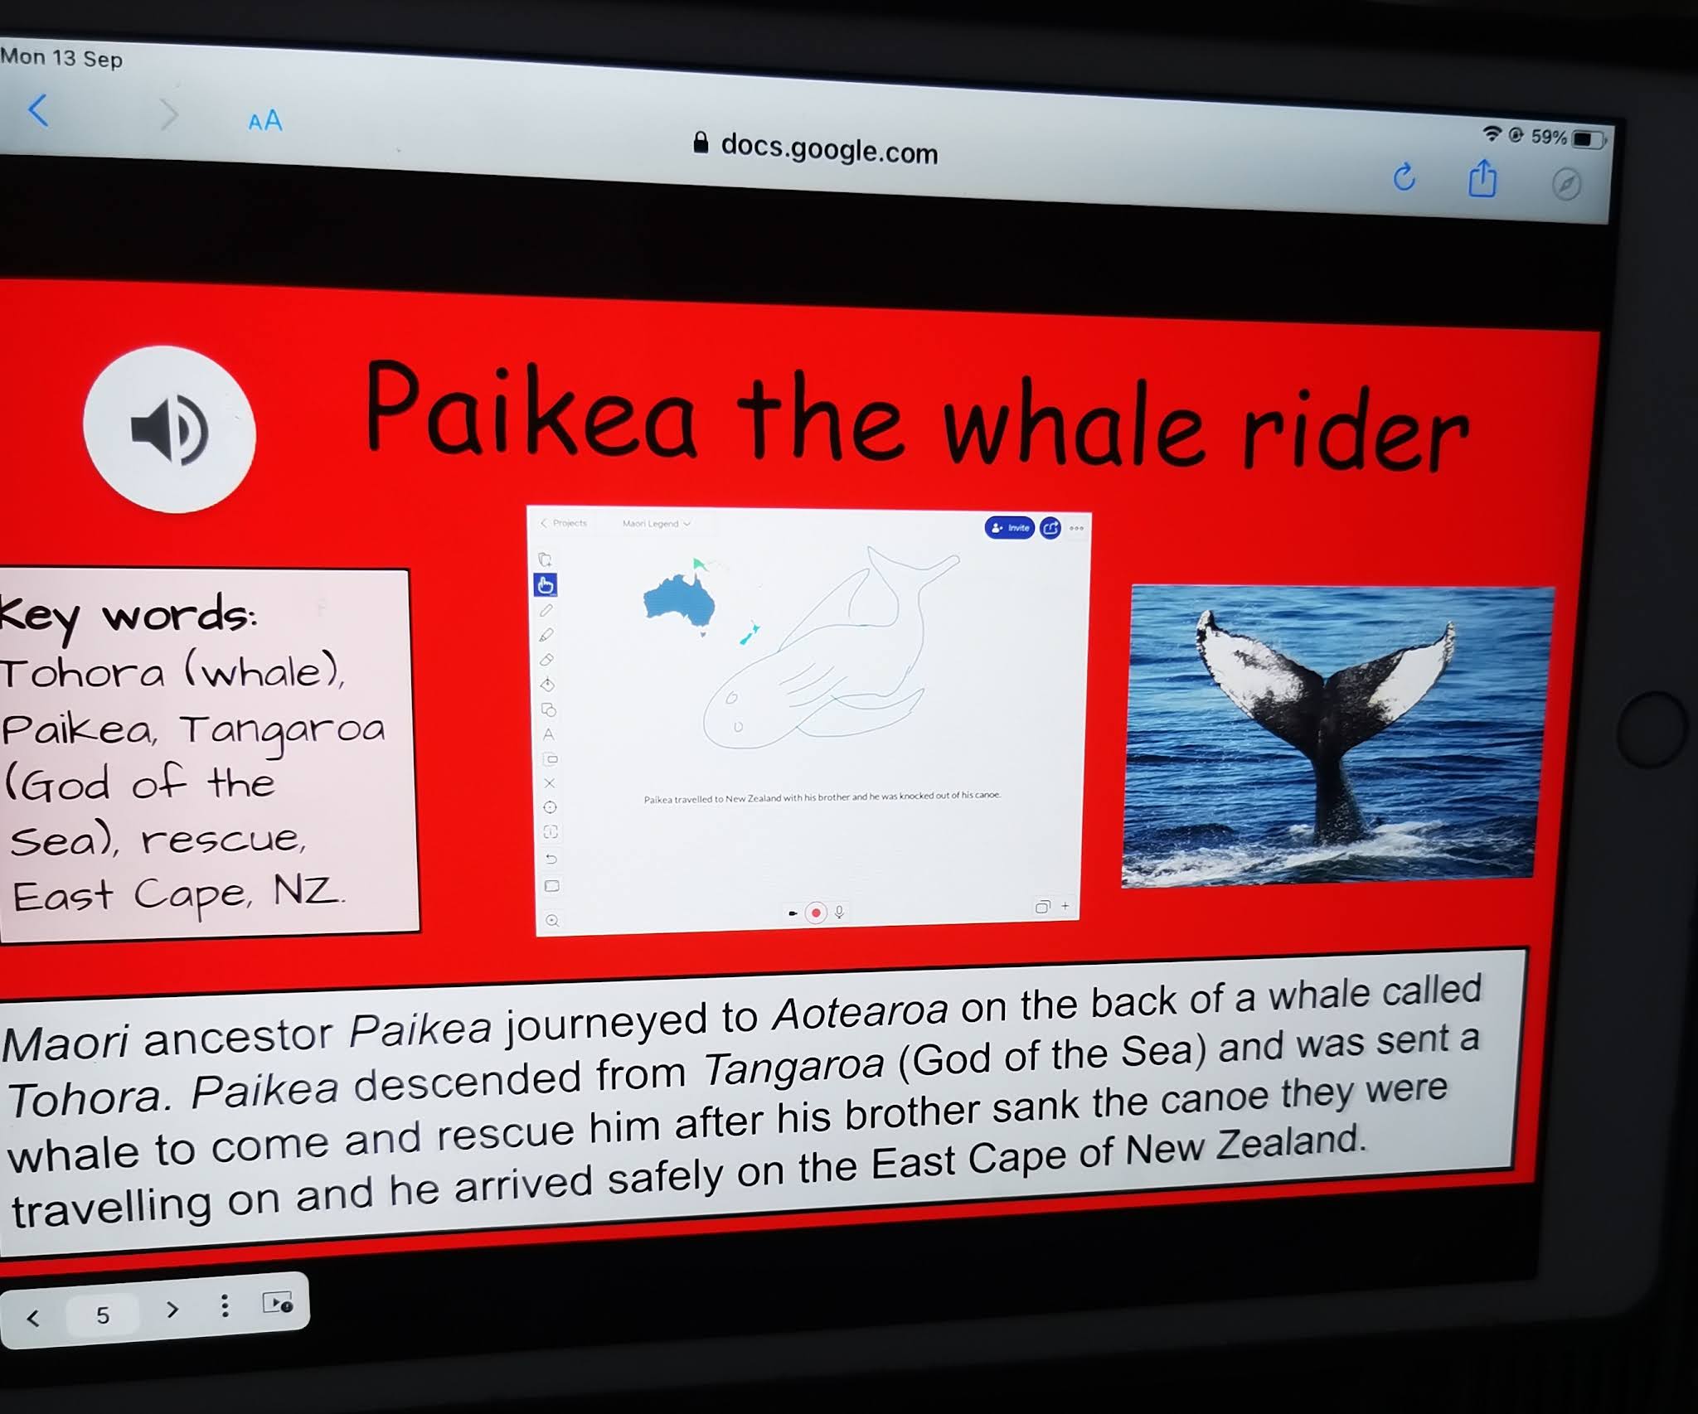This screenshot has width=1698, height=1414.
Task: Advance to next slide arrow
Action: point(172,1310)
